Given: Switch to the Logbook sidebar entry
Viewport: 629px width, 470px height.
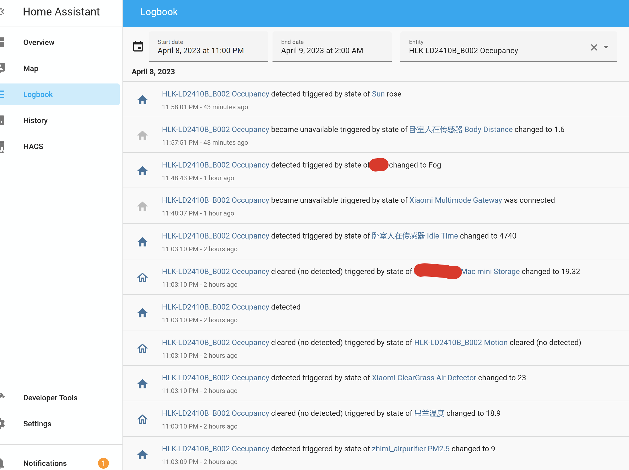Looking at the screenshot, I should point(38,94).
